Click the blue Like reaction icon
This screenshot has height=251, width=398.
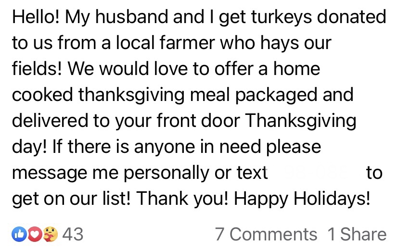[x=18, y=235]
